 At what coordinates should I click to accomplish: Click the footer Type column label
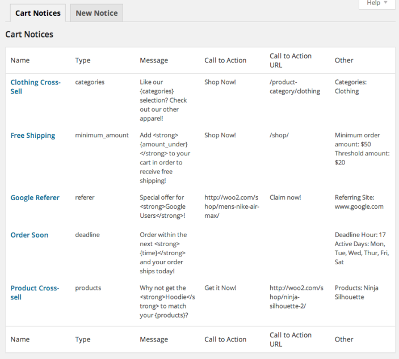tap(83, 339)
